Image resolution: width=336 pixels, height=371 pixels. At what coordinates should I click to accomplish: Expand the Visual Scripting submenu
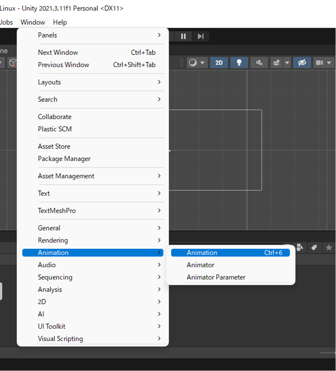(93, 339)
